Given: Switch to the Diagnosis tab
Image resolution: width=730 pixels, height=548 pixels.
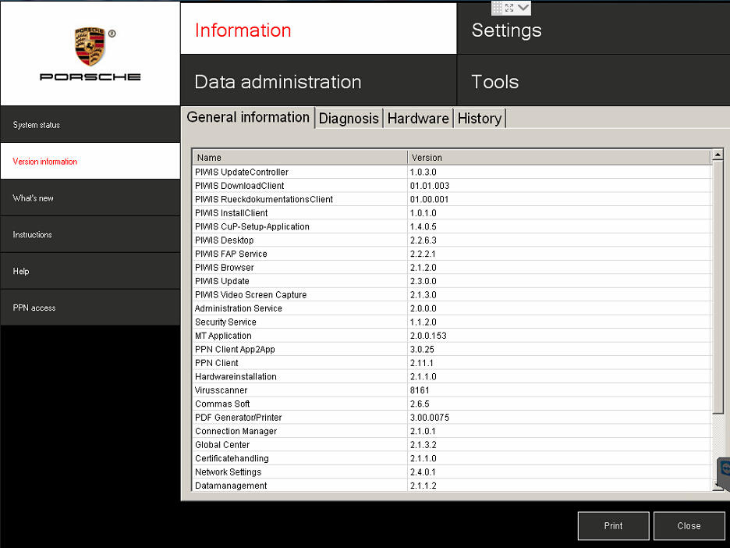Looking at the screenshot, I should click(x=349, y=119).
